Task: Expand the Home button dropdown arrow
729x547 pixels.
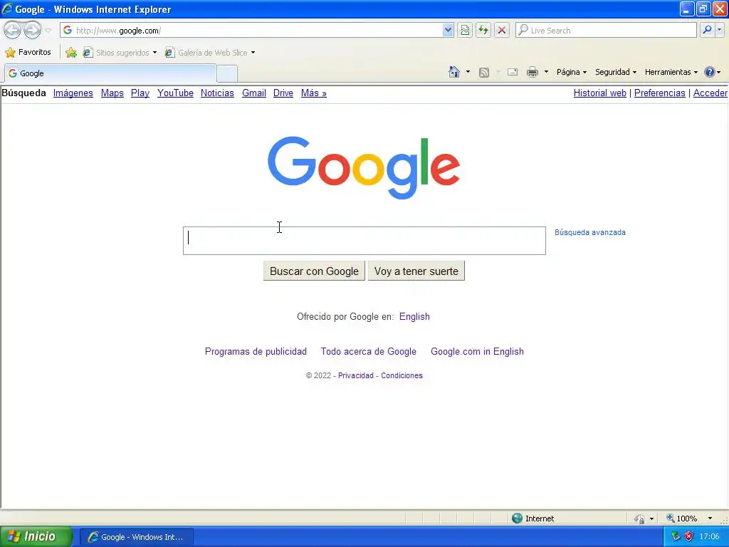Action: (x=468, y=72)
